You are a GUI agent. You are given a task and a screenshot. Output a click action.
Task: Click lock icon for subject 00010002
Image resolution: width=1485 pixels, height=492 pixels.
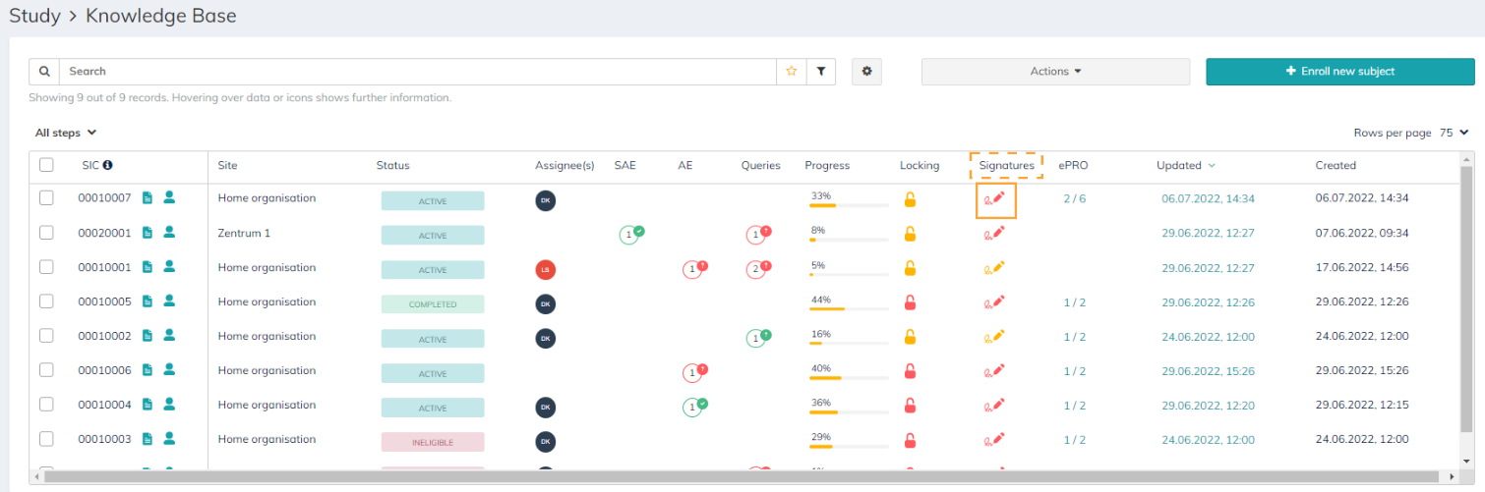point(910,337)
